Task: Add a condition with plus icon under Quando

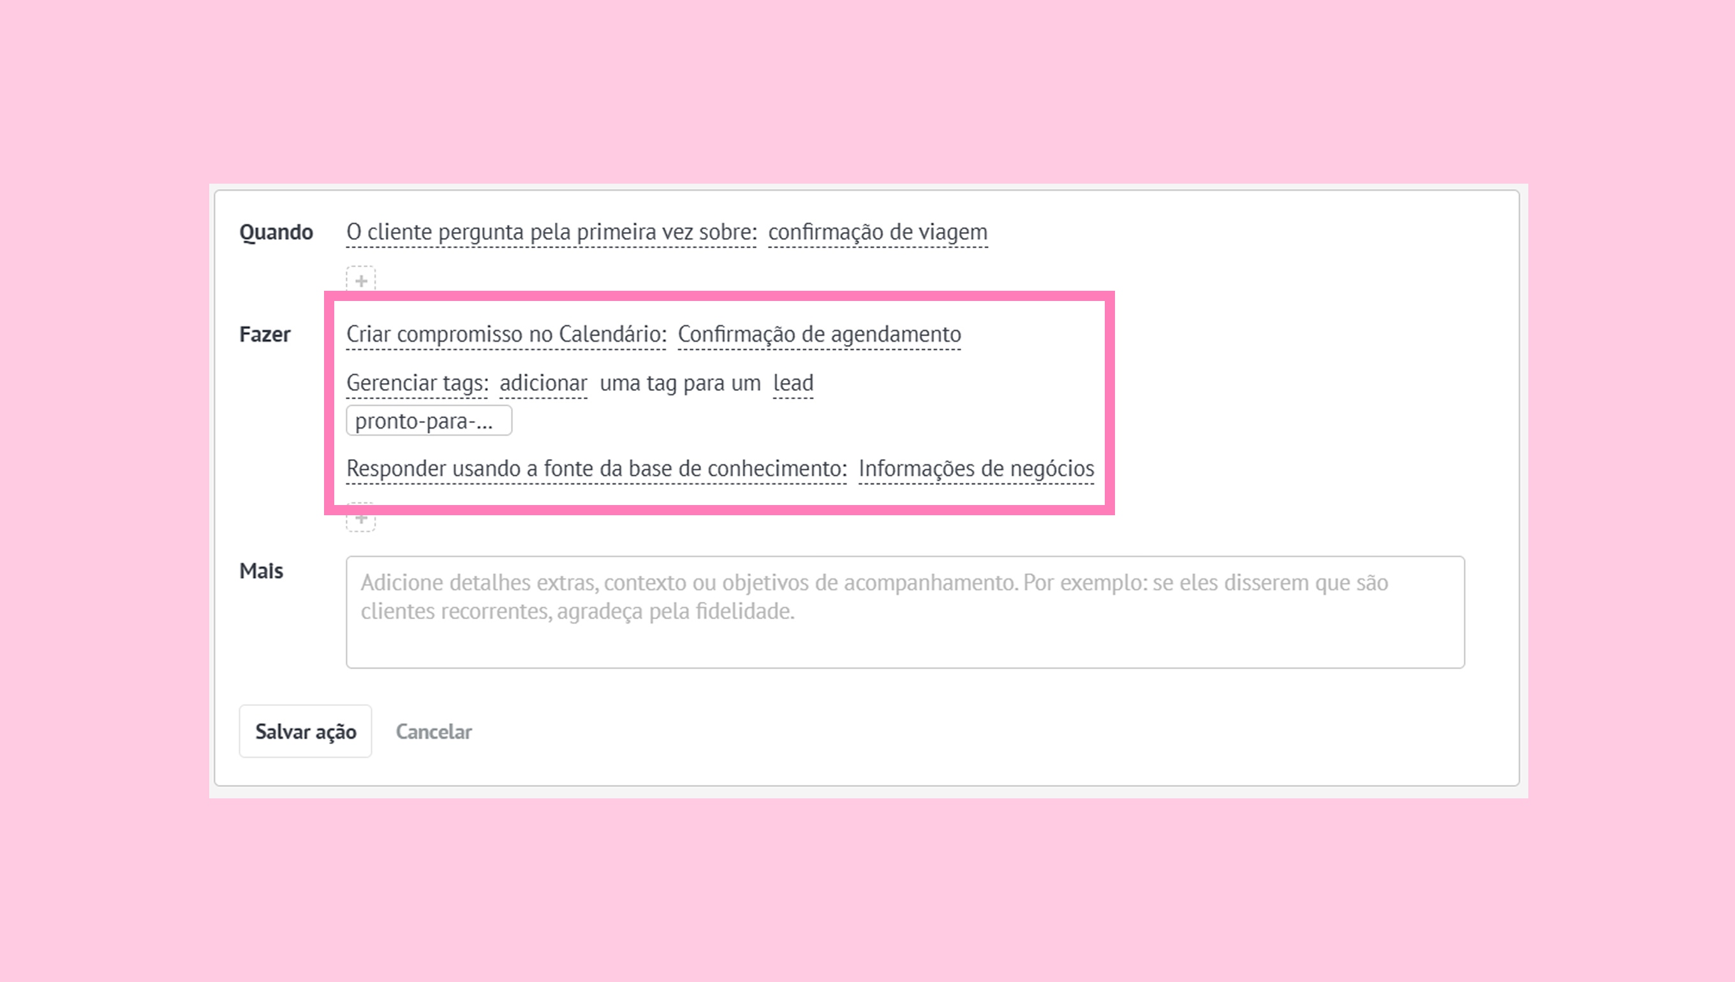Action: click(361, 279)
